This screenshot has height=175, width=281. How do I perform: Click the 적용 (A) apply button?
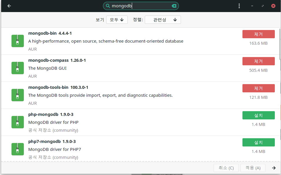(x=253, y=168)
